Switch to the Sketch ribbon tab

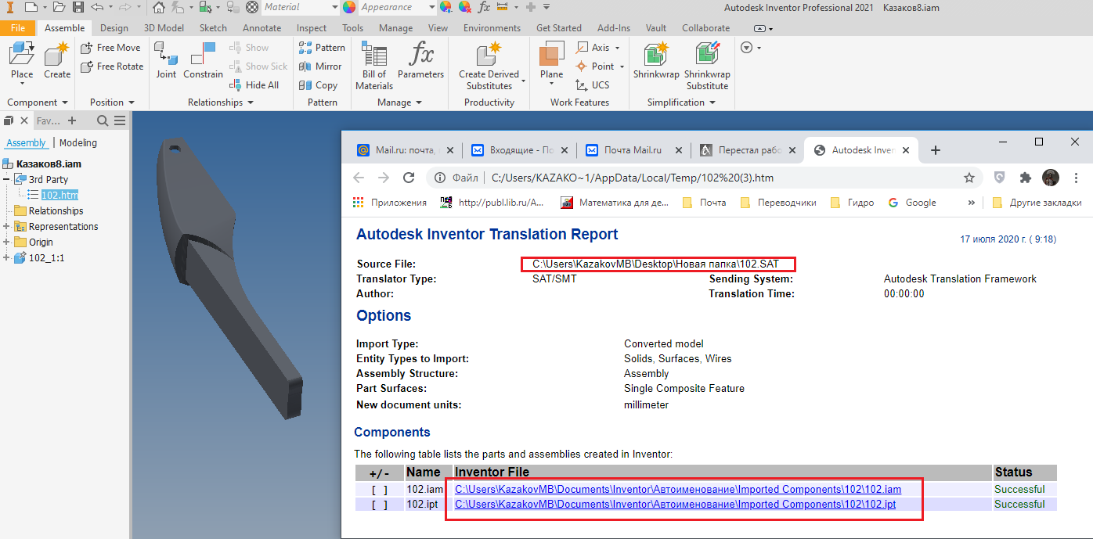tap(213, 28)
